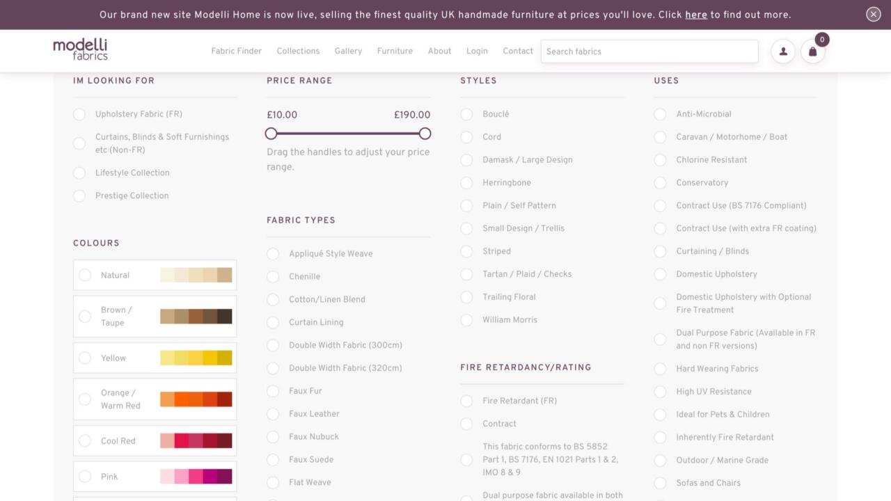Tick the Contract fire rating
Image resolution: width=891 pixels, height=501 pixels.
[x=466, y=424]
